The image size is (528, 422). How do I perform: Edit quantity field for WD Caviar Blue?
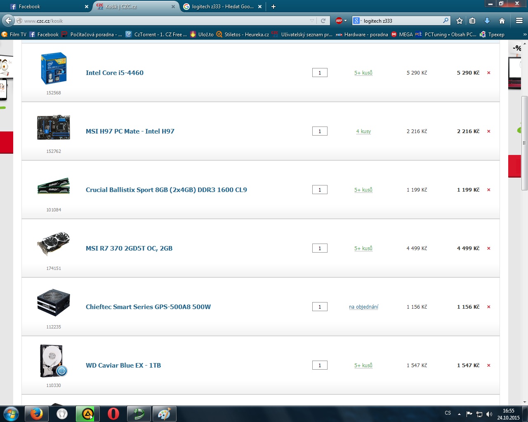tap(320, 366)
